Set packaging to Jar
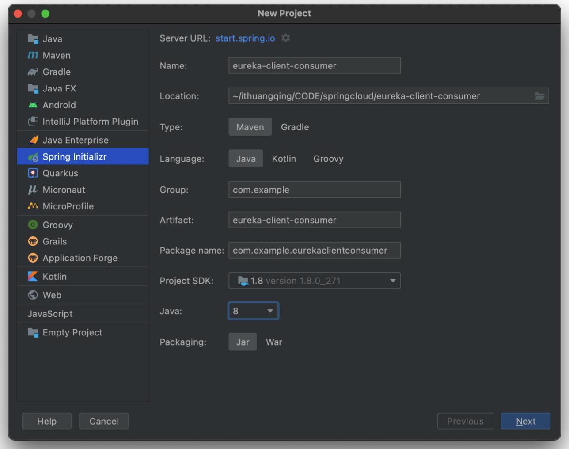This screenshot has height=449, width=569. tap(243, 342)
